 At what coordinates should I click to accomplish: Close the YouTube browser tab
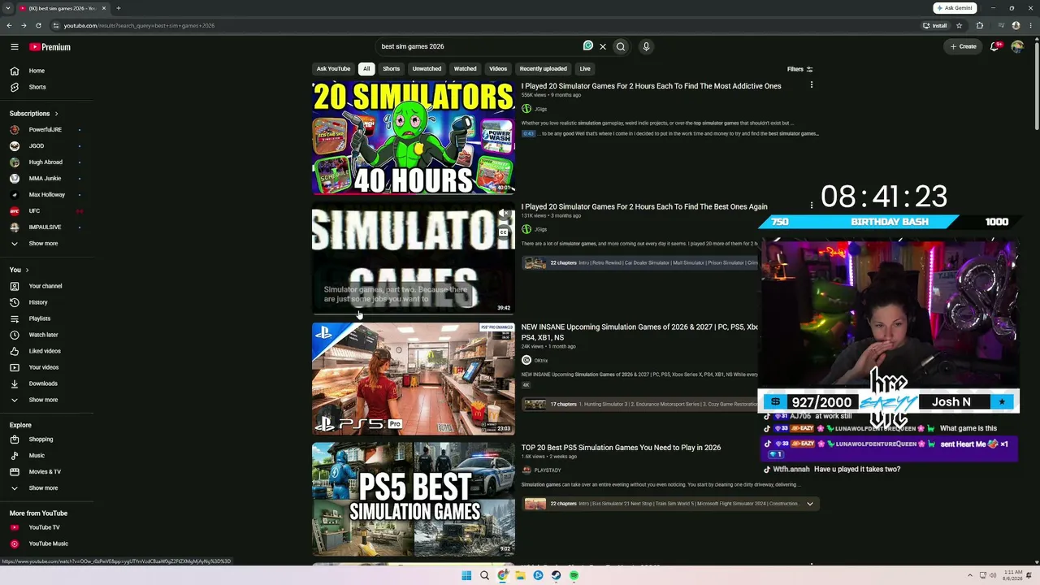pos(104,8)
